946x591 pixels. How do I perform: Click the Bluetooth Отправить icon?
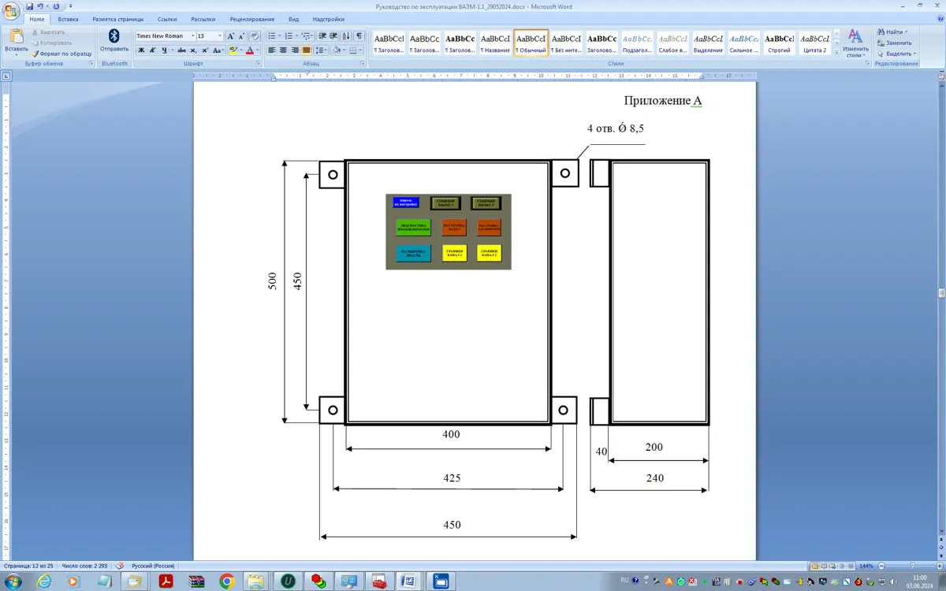click(x=114, y=39)
